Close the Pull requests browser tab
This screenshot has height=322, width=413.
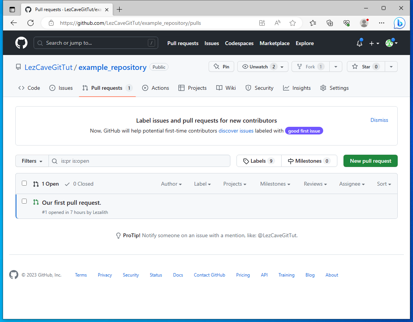tap(107, 10)
